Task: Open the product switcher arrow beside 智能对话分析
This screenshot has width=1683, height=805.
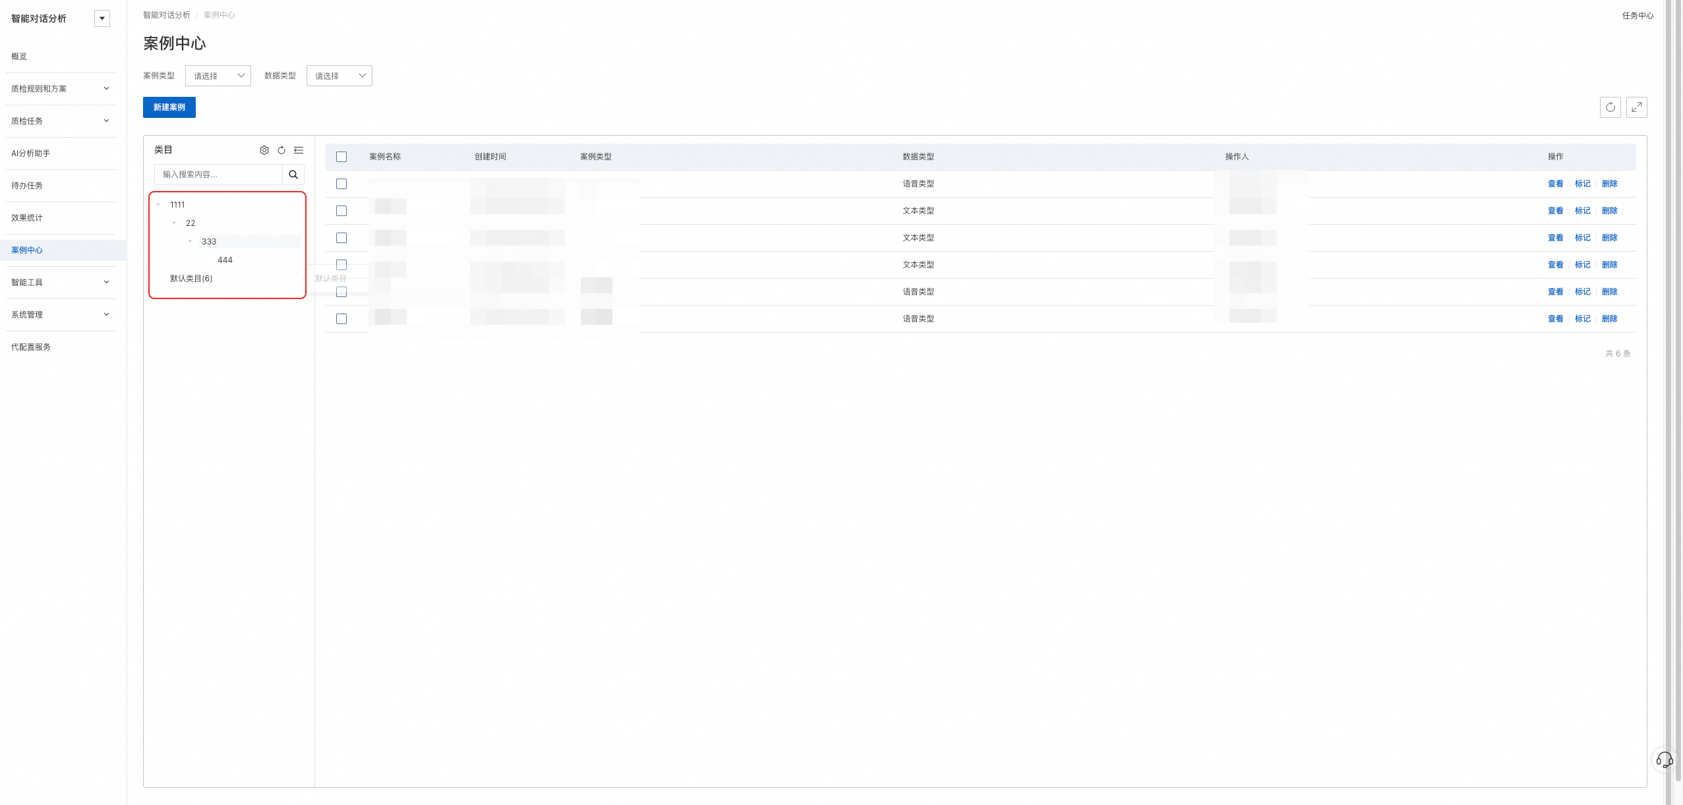Action: coord(102,18)
